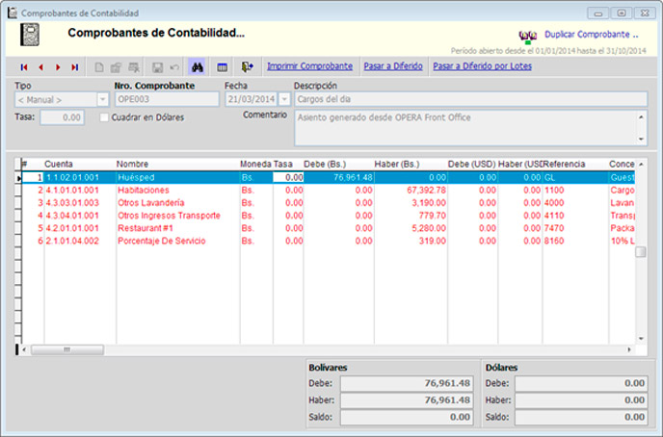Go to the first record arrow
Screen dimensions: 663x437
click(24, 67)
